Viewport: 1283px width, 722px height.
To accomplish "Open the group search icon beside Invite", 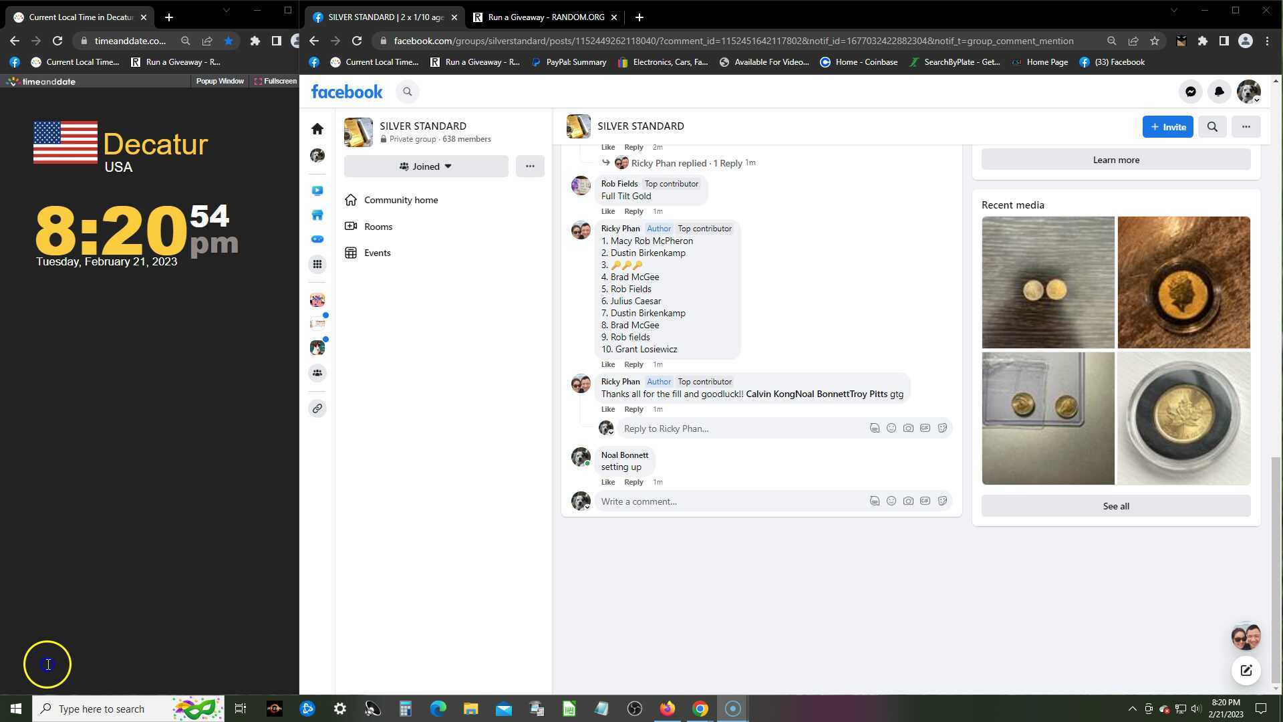I will click(x=1211, y=127).
